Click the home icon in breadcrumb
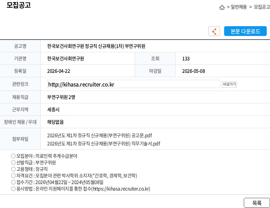This screenshot has height=208, width=270. 222,8
